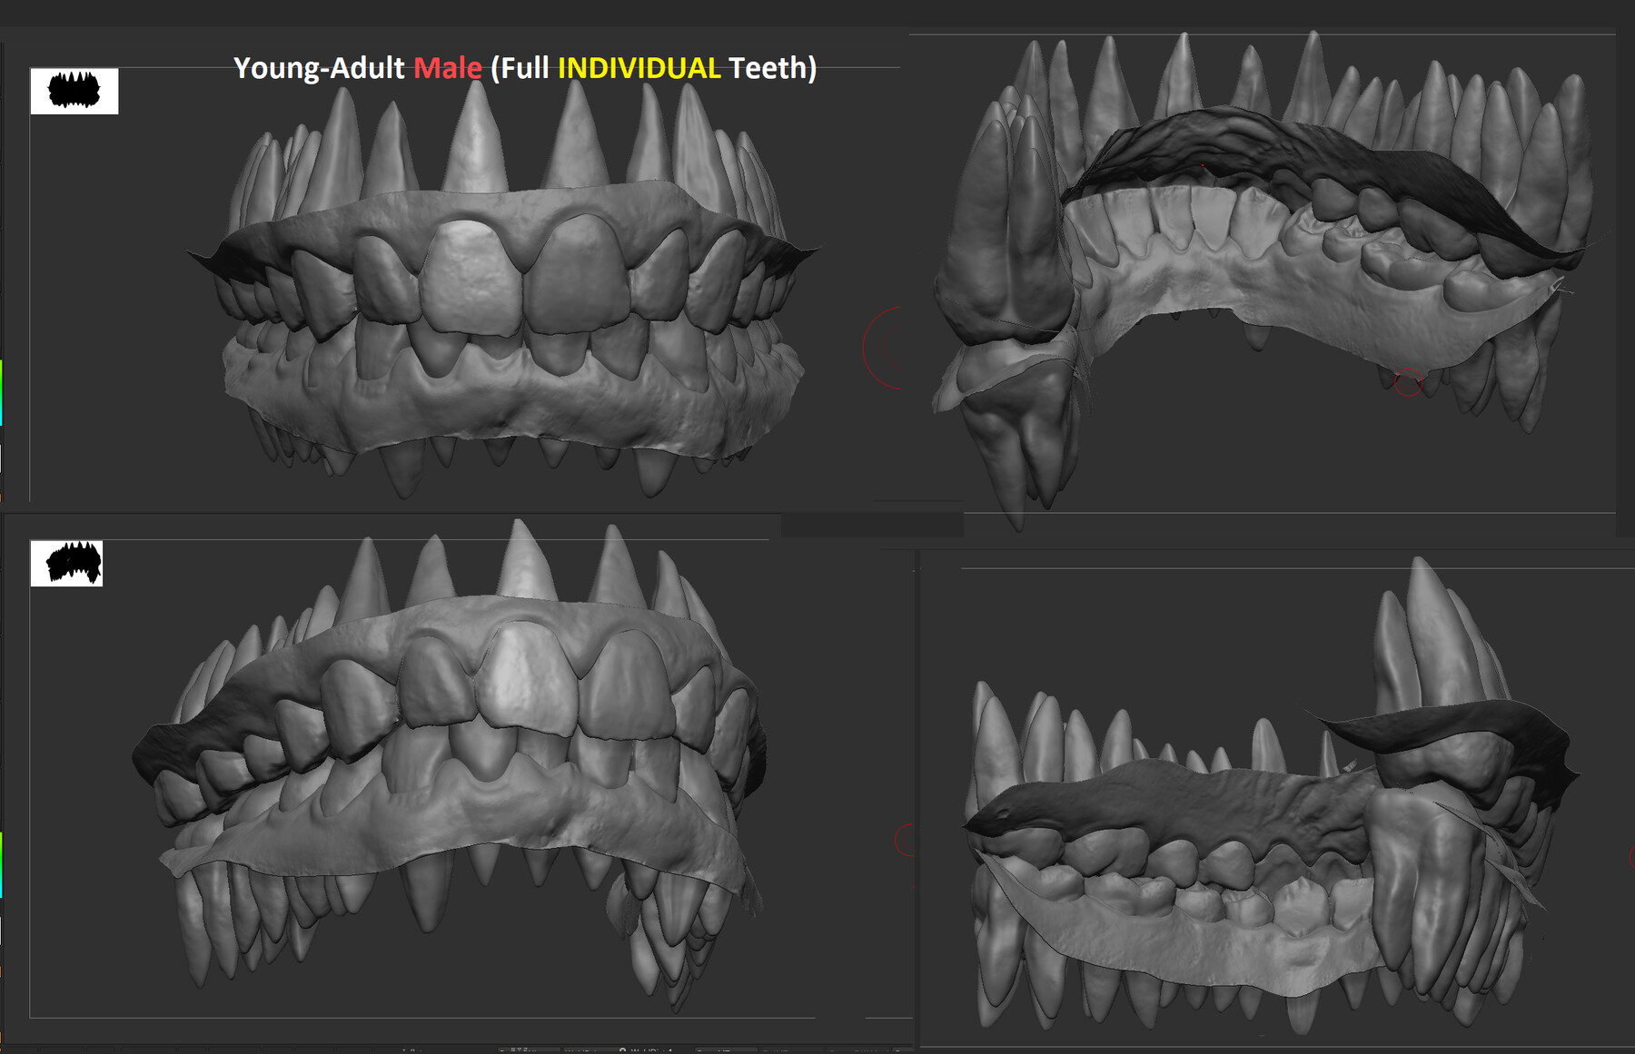Click the control showing '4' on the bottom status bar
This screenshot has height=1054, width=1635.
(672, 1050)
